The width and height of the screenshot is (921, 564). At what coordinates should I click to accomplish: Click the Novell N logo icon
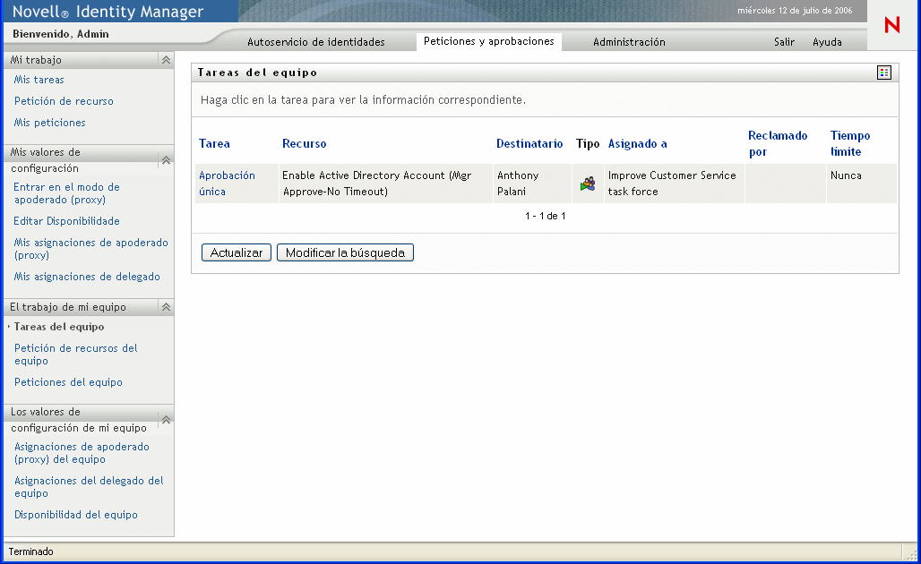coord(892,25)
